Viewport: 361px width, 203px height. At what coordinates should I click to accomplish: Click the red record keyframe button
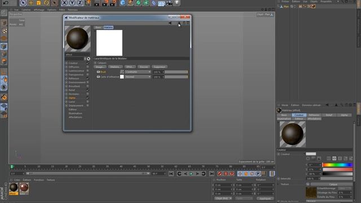pyautogui.click(x=219, y=174)
